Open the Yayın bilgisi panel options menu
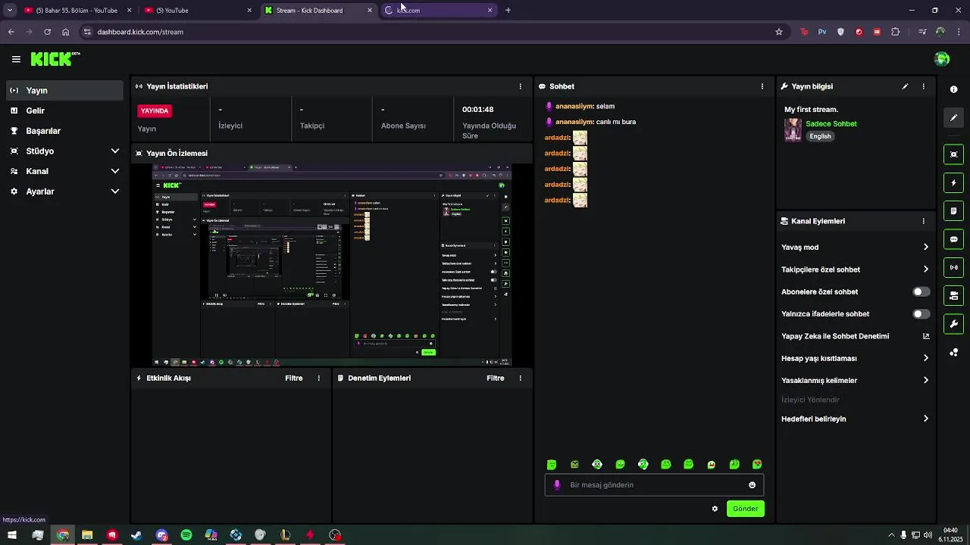 tap(923, 86)
